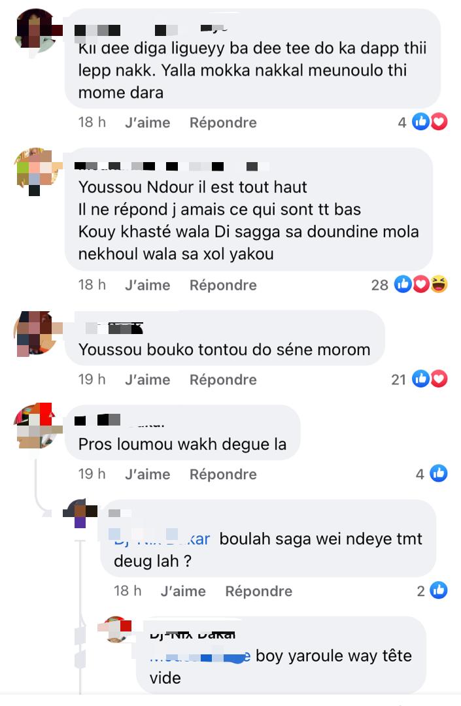Open the 19 h timestamp of 'Youssou bouko' comment

coord(92,380)
